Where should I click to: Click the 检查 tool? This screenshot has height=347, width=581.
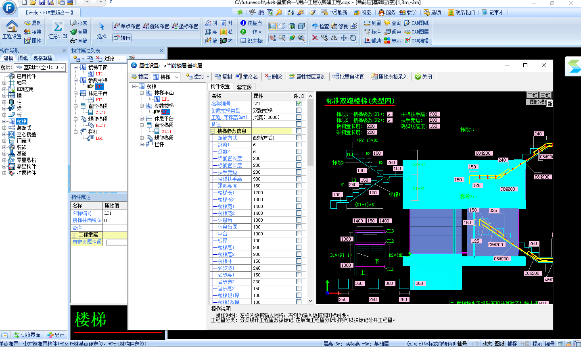tap(320, 26)
